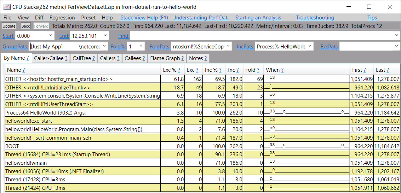Open the Diff menu
Image resolution: width=401 pixels, height=193 pixels.
[x=39, y=18]
